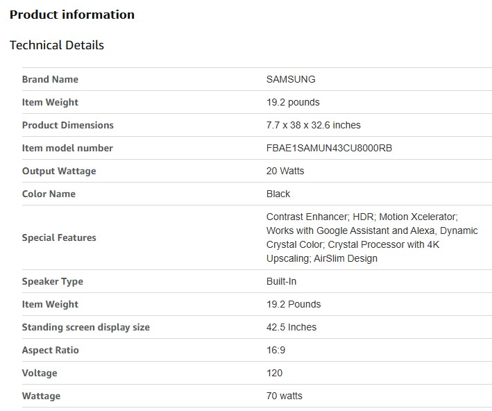Click the SAMSUNG brand value

[291, 79]
